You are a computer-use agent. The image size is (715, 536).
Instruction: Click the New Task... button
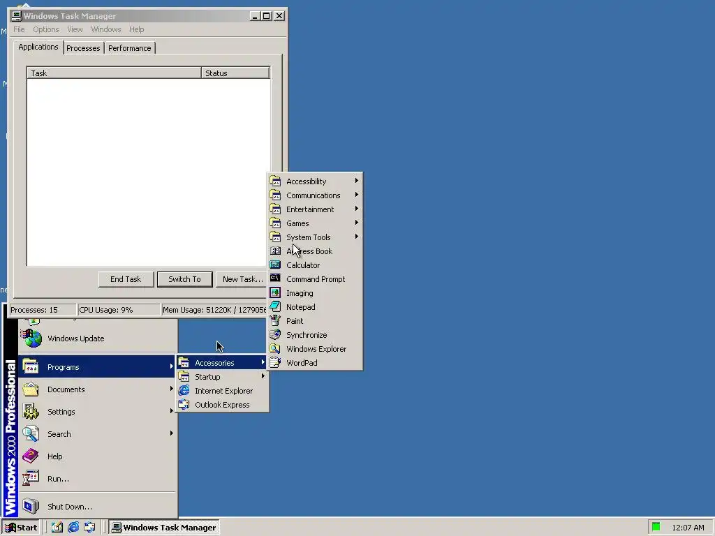pyautogui.click(x=242, y=279)
